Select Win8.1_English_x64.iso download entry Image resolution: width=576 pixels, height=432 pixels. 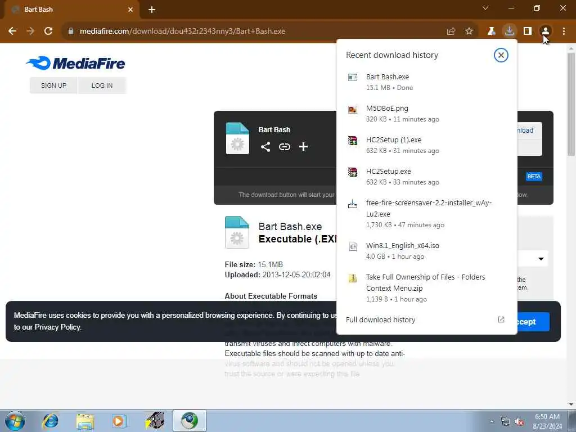[427, 251]
